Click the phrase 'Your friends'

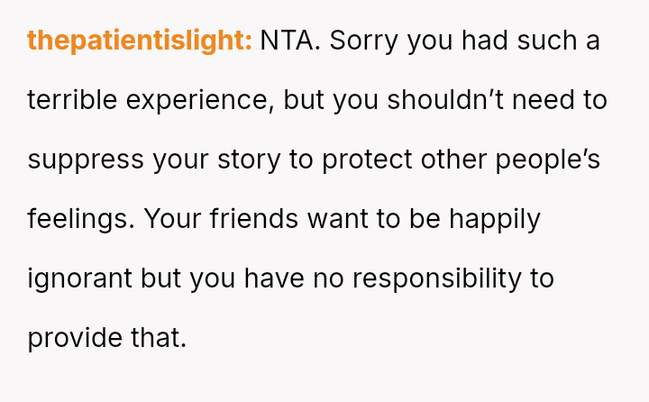pos(222,219)
